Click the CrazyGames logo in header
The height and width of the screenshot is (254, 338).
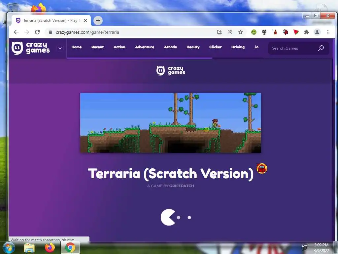(31, 48)
